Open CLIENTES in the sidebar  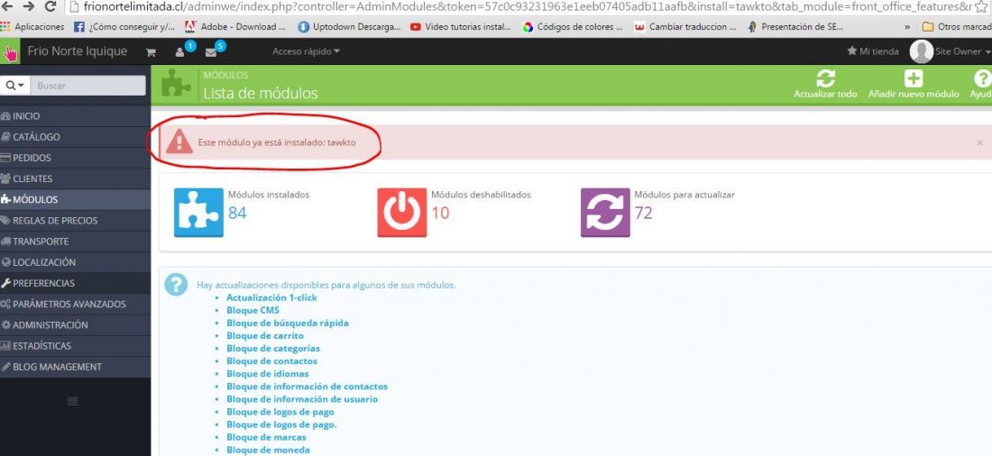[75, 179]
